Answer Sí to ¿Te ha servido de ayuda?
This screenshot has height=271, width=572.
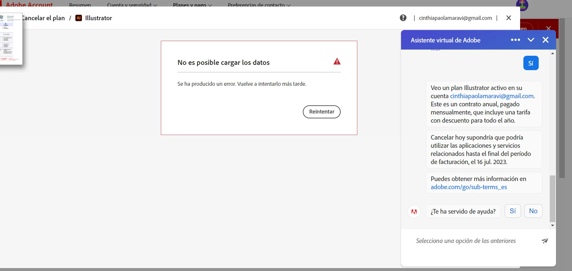point(513,211)
